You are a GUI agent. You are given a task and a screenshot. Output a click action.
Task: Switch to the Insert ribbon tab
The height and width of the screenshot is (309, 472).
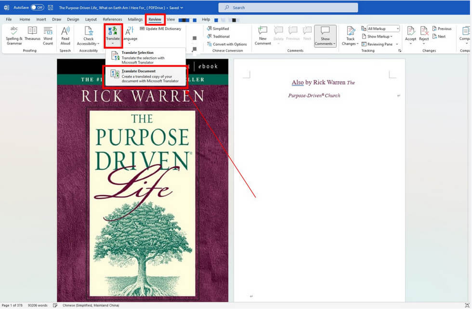click(x=41, y=19)
